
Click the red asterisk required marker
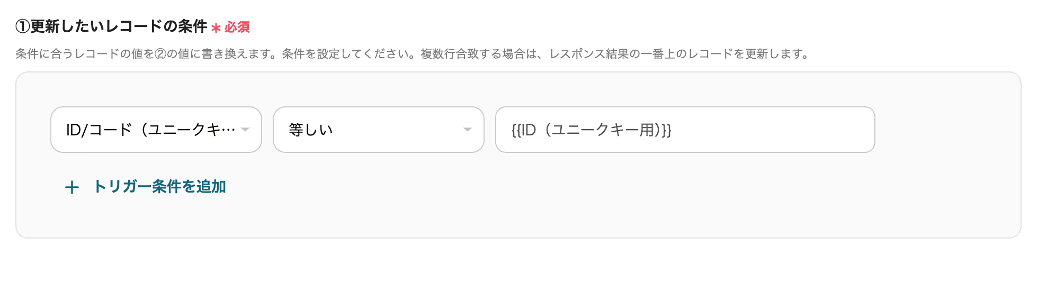pyautogui.click(x=216, y=28)
